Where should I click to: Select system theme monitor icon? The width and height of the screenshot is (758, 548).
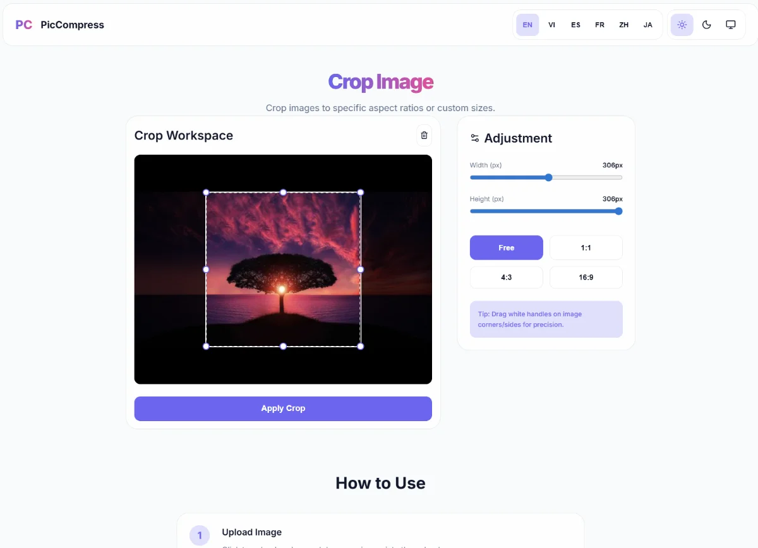pyautogui.click(x=730, y=25)
